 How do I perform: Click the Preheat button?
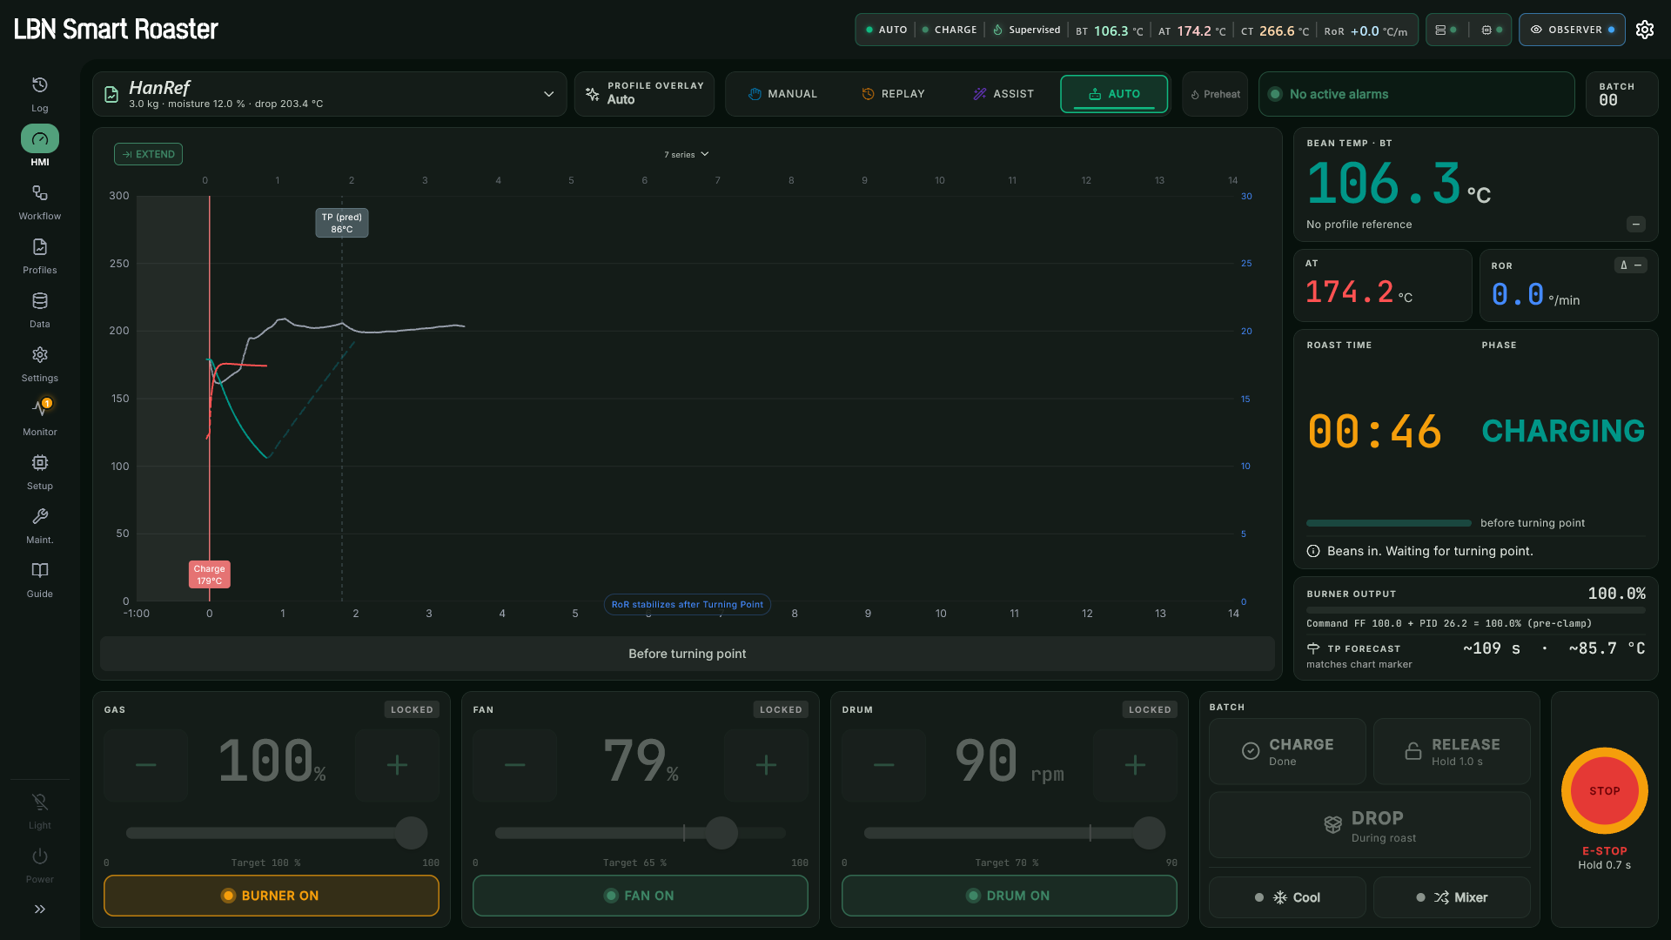pyautogui.click(x=1215, y=94)
